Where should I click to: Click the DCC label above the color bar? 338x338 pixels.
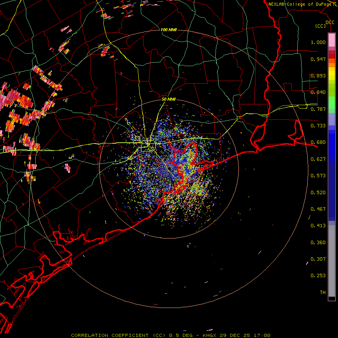330,23
